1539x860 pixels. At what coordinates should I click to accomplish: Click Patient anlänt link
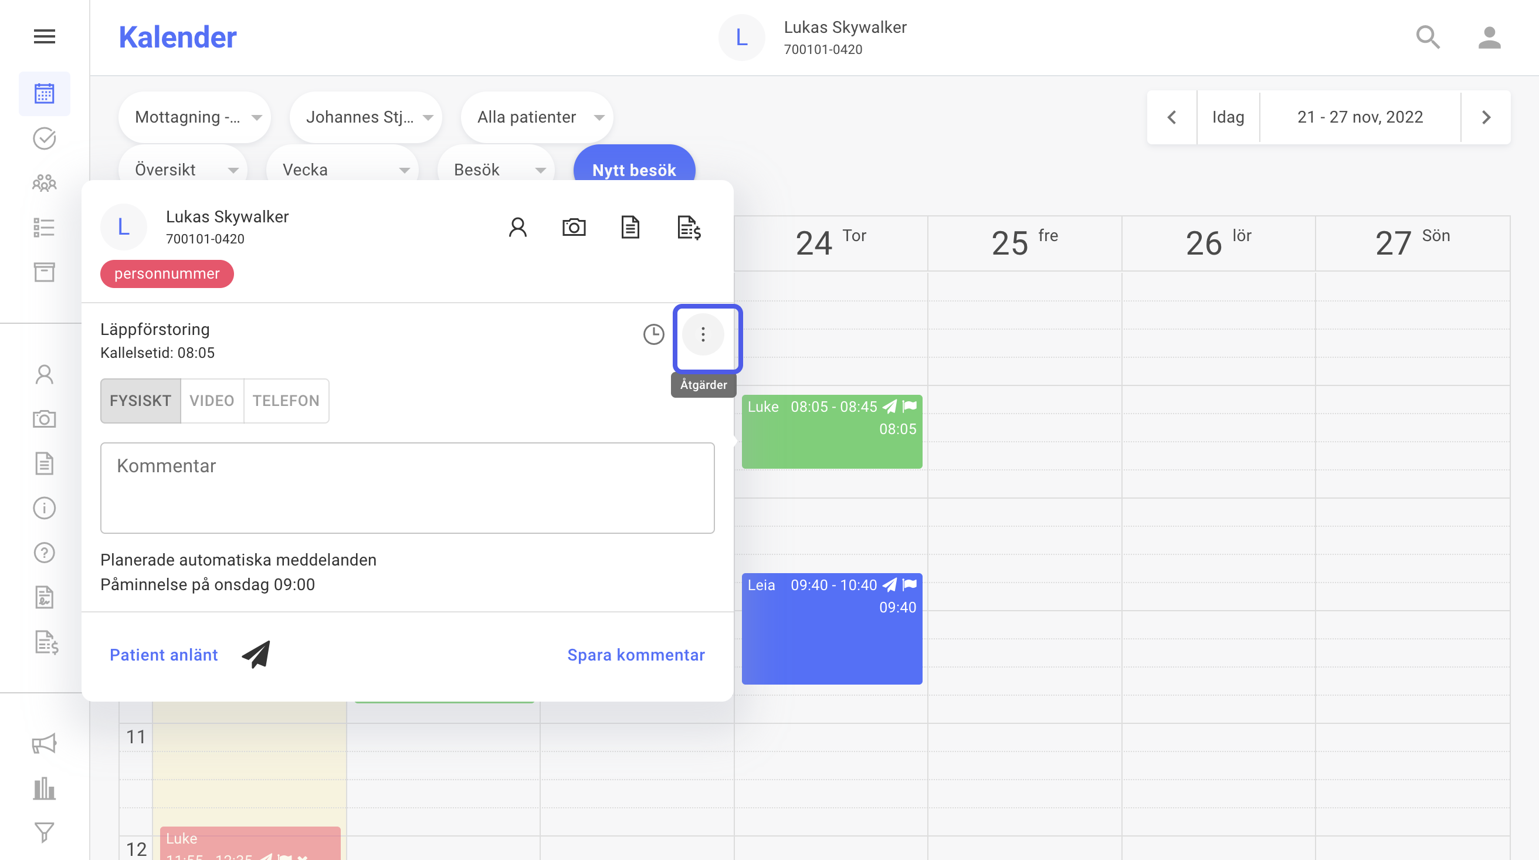click(x=164, y=655)
